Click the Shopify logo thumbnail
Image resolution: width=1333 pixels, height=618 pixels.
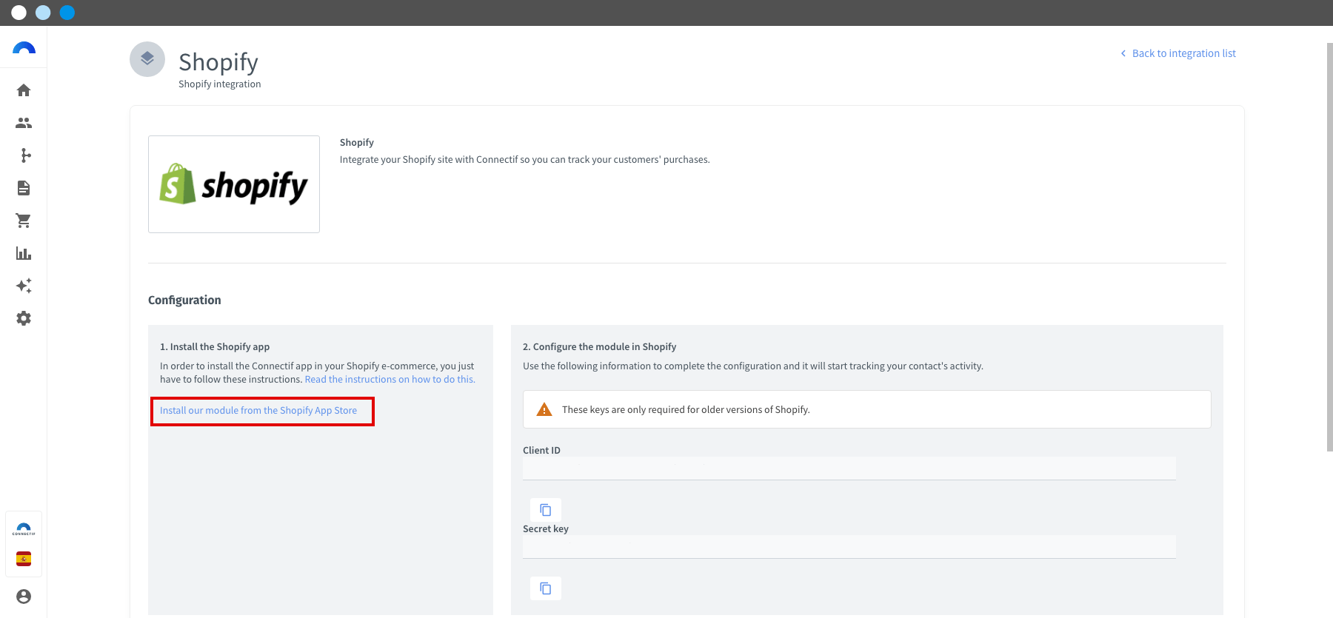[x=234, y=184]
